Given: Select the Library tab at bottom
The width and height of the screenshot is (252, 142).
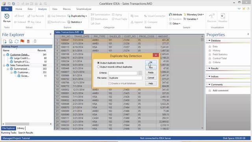Looking at the screenshot, I should coord(21,128).
